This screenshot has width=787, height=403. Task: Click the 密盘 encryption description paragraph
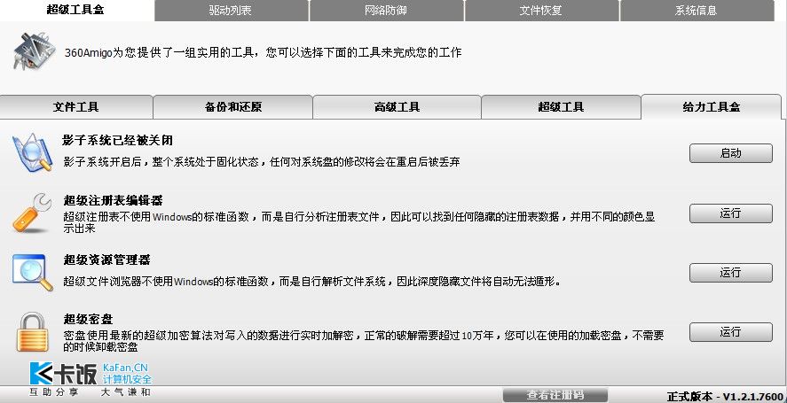tap(364, 340)
